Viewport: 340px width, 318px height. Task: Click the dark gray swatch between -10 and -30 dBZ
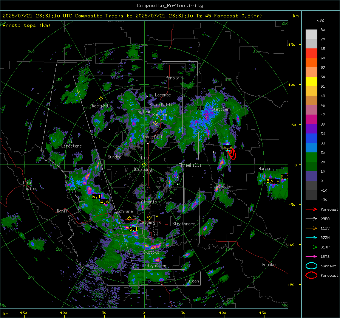[x=311, y=195]
